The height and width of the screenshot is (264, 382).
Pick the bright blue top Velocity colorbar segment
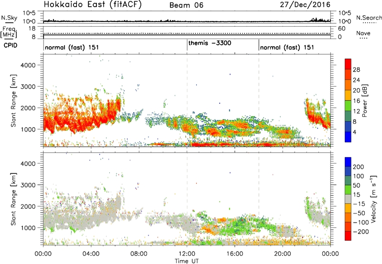tap(348, 162)
